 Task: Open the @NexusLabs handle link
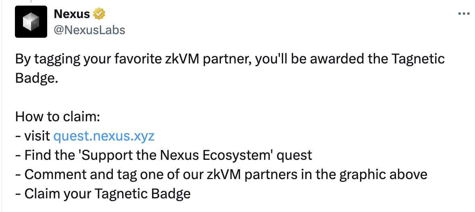coord(90,30)
